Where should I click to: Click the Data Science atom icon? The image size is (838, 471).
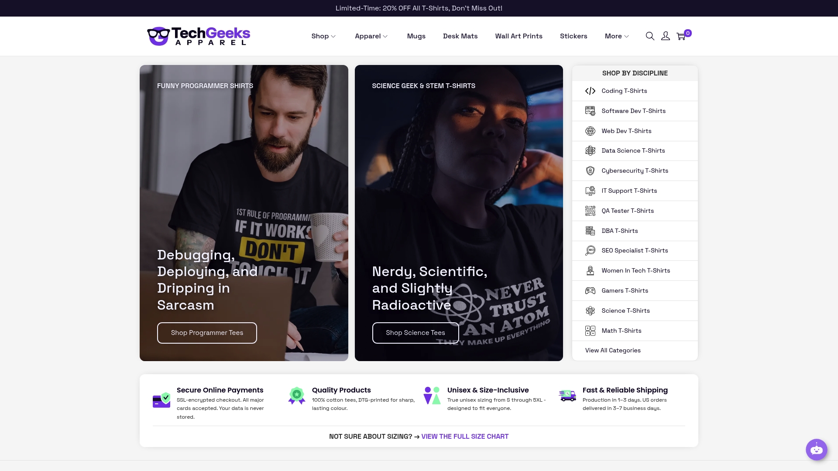click(590, 150)
